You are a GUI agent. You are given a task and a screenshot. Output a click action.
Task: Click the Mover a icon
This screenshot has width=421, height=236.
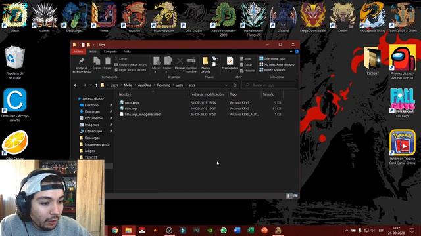pos(157,61)
